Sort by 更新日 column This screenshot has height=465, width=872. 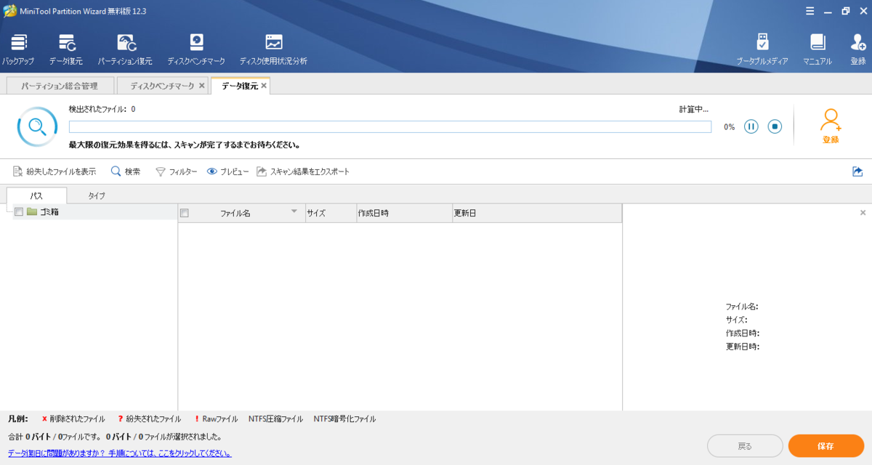click(537, 213)
